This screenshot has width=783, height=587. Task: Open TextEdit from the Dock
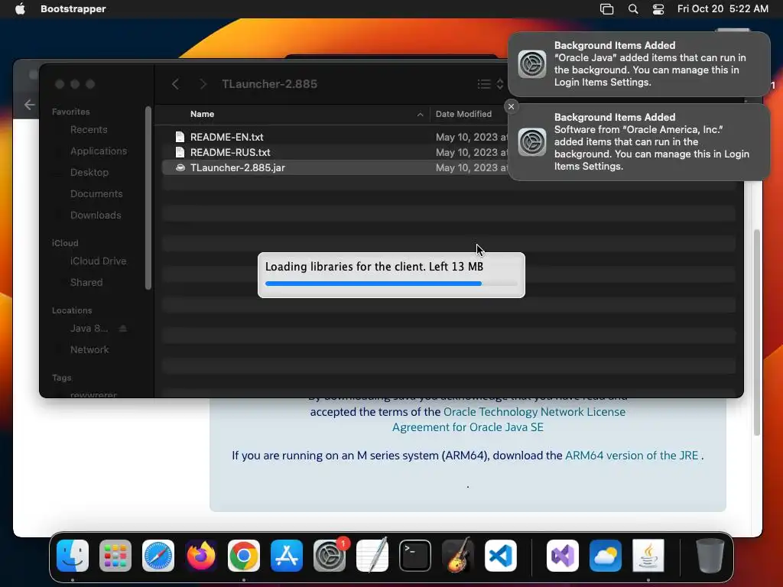point(372,556)
